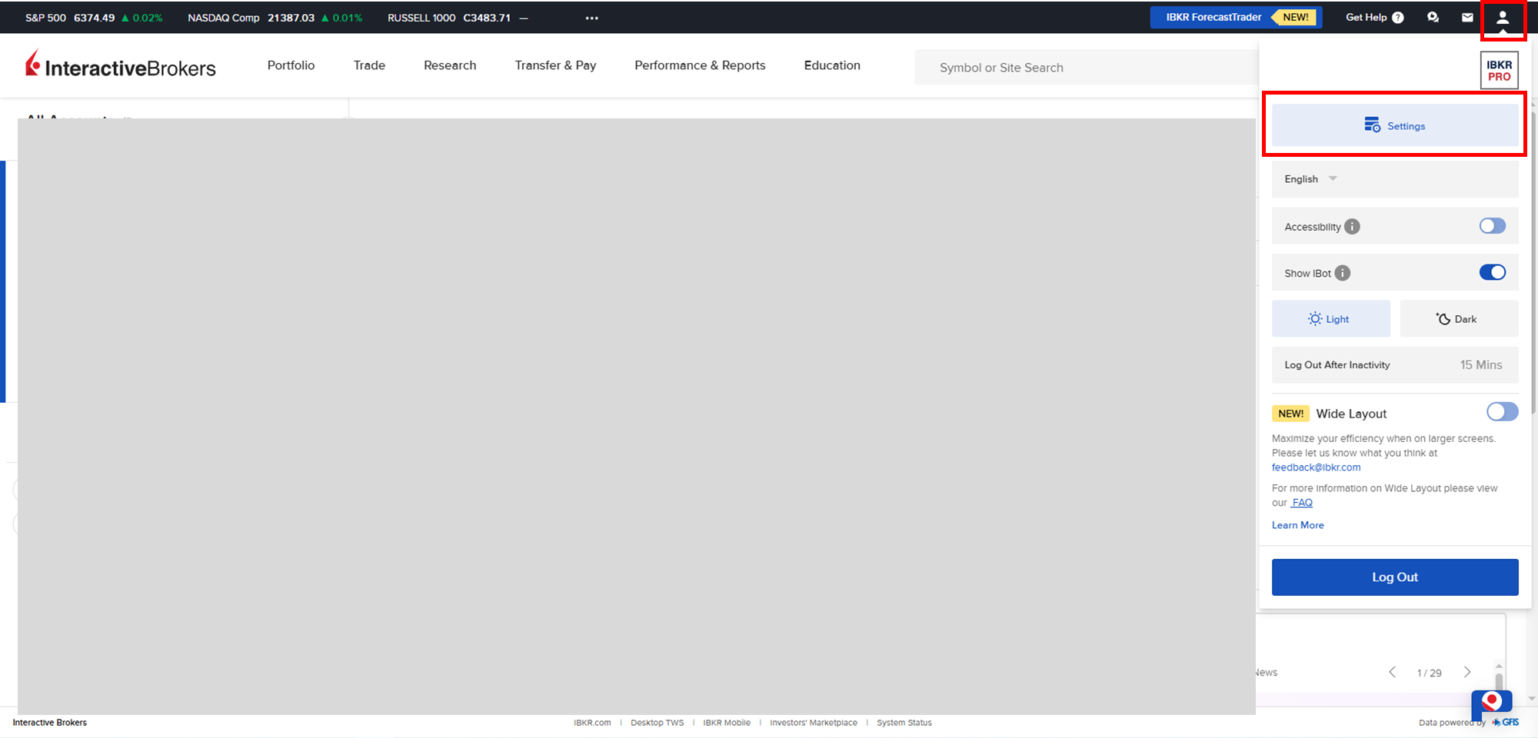Click the Interactive Brokers logo
1538x738 pixels.
coord(121,66)
